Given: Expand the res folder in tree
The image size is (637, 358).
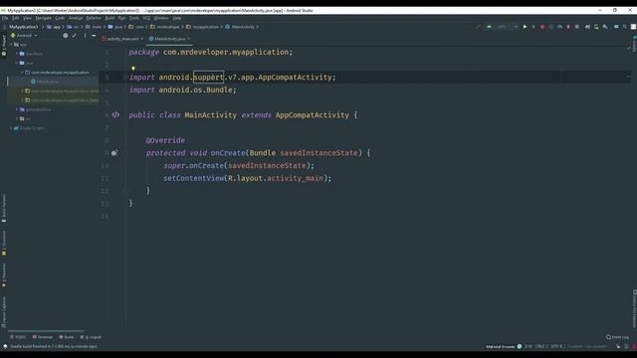Looking at the screenshot, I should pos(17,119).
